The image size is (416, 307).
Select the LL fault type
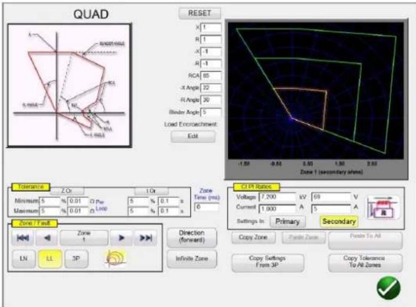[50, 259]
